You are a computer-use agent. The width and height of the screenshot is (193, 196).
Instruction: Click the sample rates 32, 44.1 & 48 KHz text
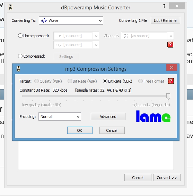click(x=103, y=90)
